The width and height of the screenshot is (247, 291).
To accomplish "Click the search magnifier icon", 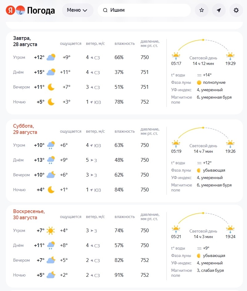I will (x=105, y=10).
